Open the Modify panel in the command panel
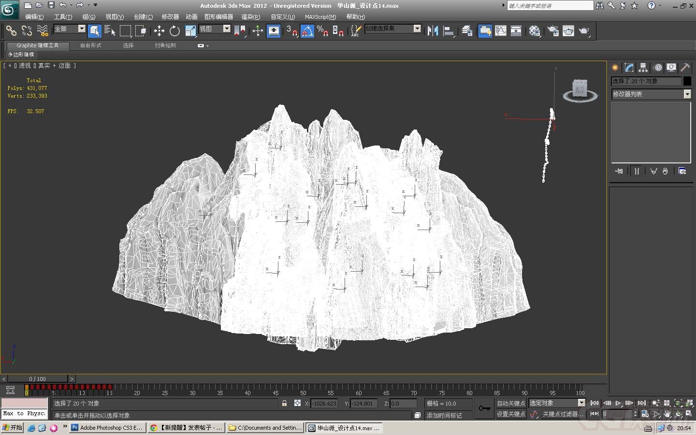696x435 pixels. 628,68
